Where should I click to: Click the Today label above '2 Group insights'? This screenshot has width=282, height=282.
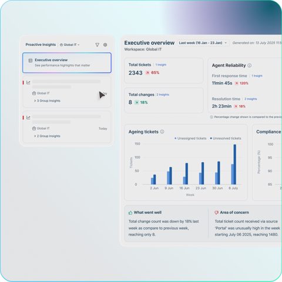click(103, 129)
